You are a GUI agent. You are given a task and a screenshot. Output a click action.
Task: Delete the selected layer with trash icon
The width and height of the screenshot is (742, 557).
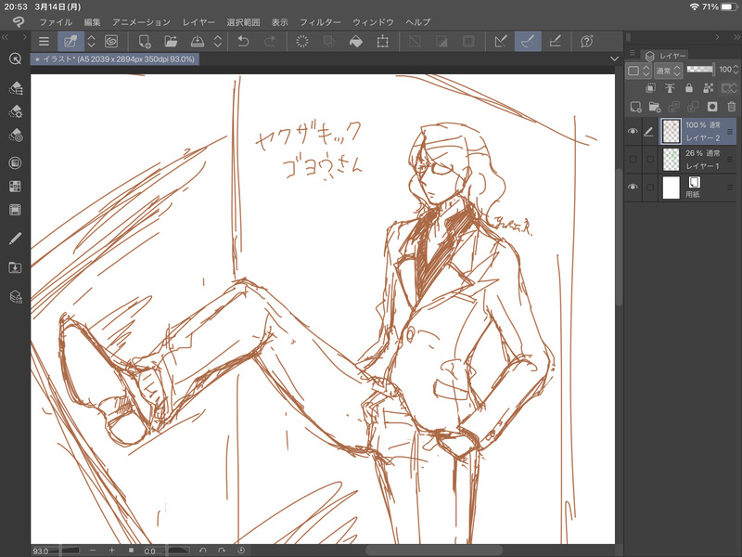pyautogui.click(x=732, y=107)
